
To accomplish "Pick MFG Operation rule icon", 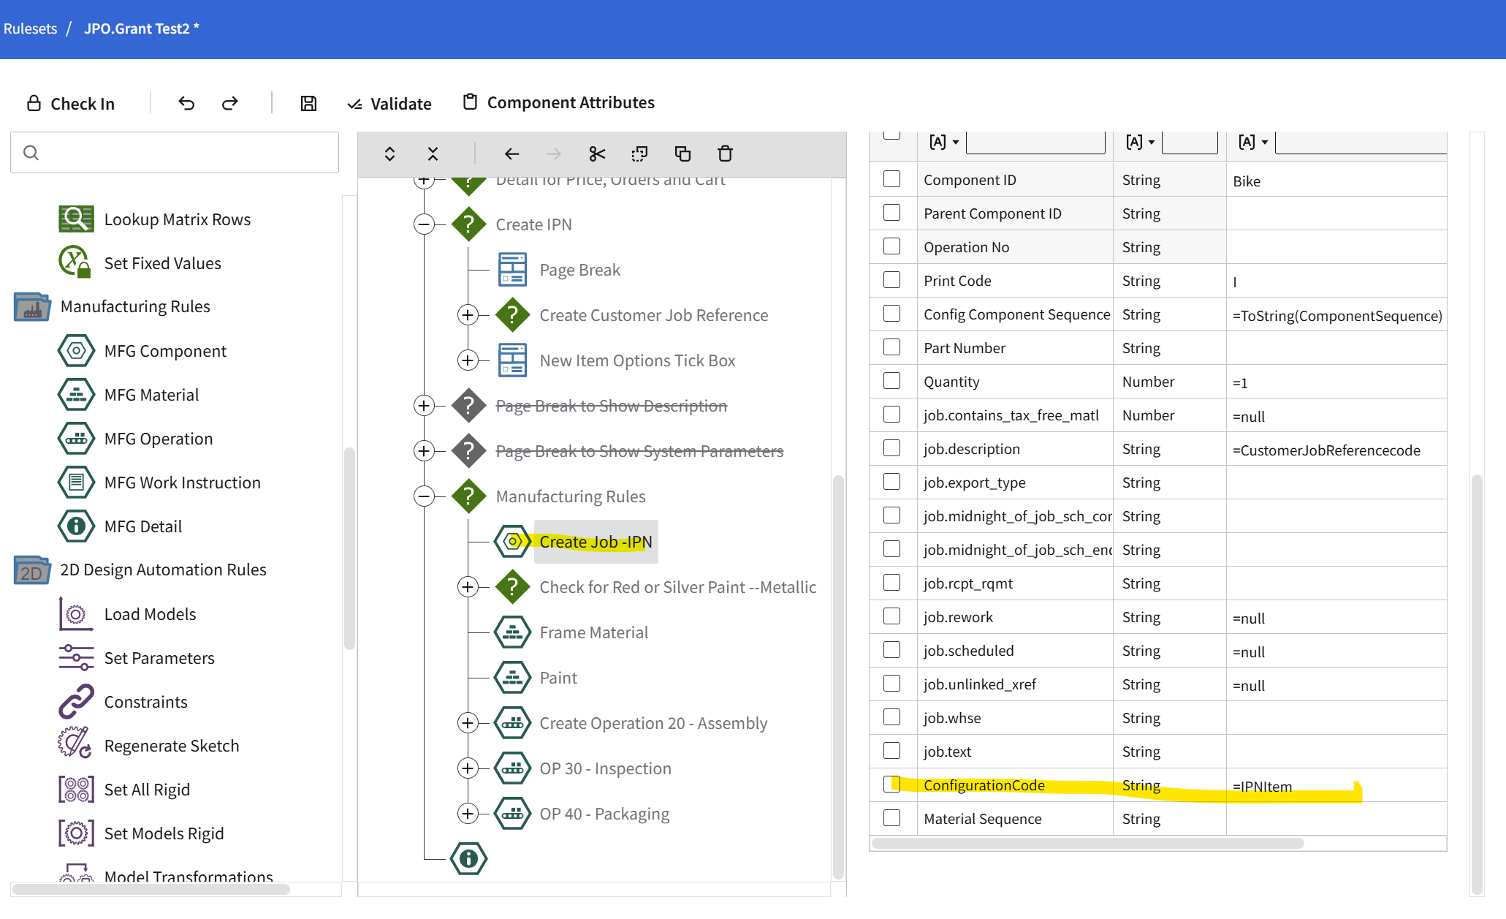I will [x=76, y=439].
